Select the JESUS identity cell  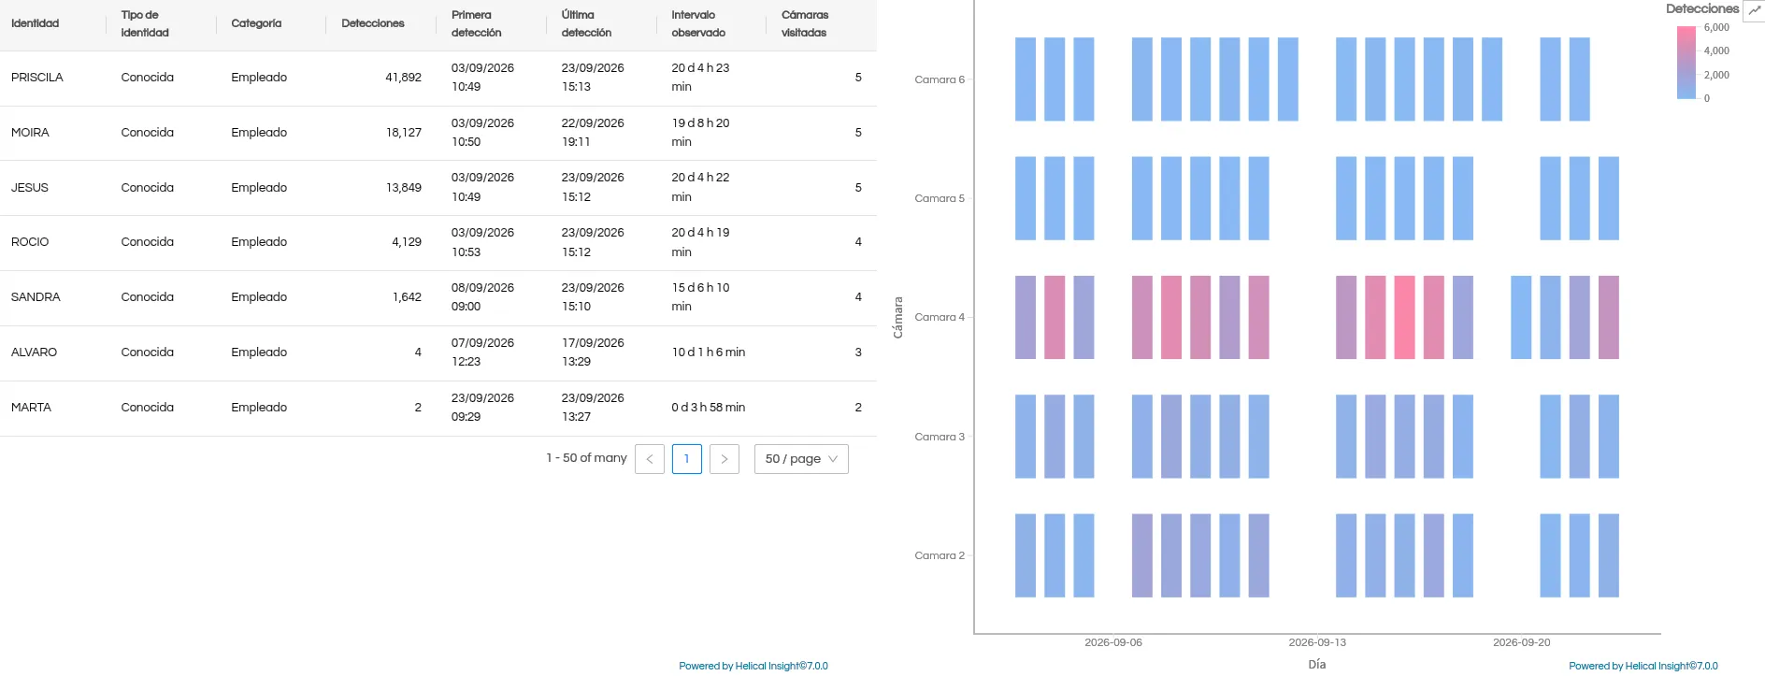tap(30, 188)
